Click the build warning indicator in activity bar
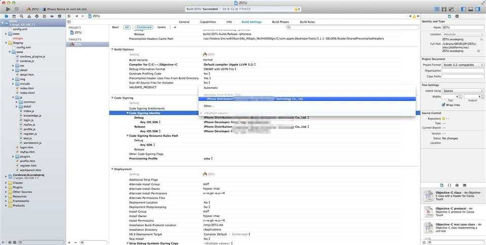 tap(297, 9)
